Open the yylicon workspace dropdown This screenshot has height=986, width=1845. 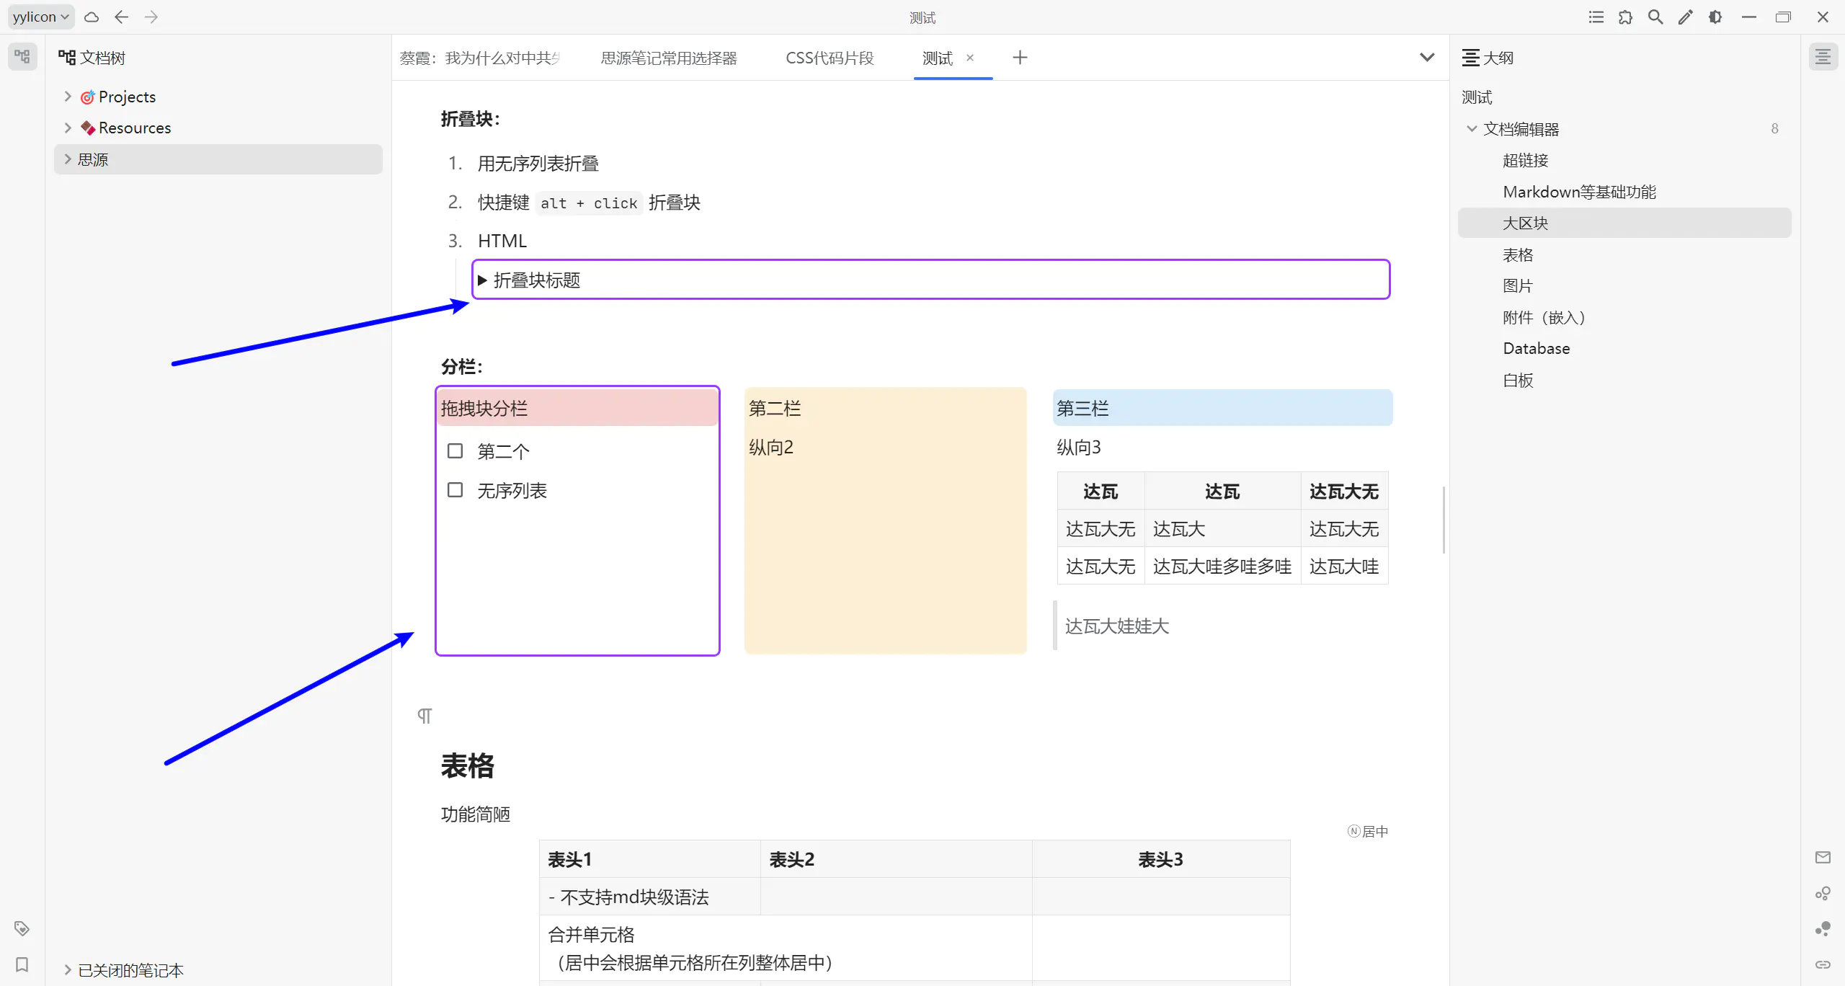tap(40, 17)
